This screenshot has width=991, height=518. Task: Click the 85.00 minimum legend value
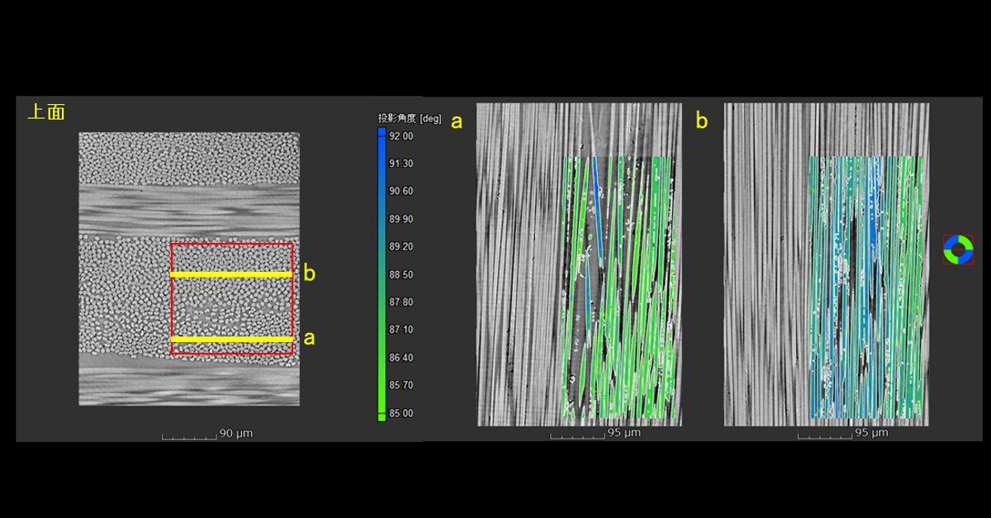click(401, 413)
